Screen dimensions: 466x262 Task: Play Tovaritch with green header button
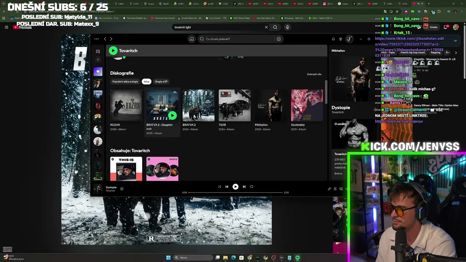click(113, 51)
